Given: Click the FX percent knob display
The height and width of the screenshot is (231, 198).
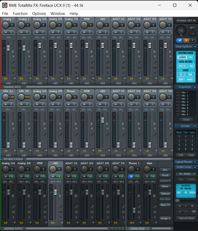Looking at the screenshot, I should click(x=181, y=31).
